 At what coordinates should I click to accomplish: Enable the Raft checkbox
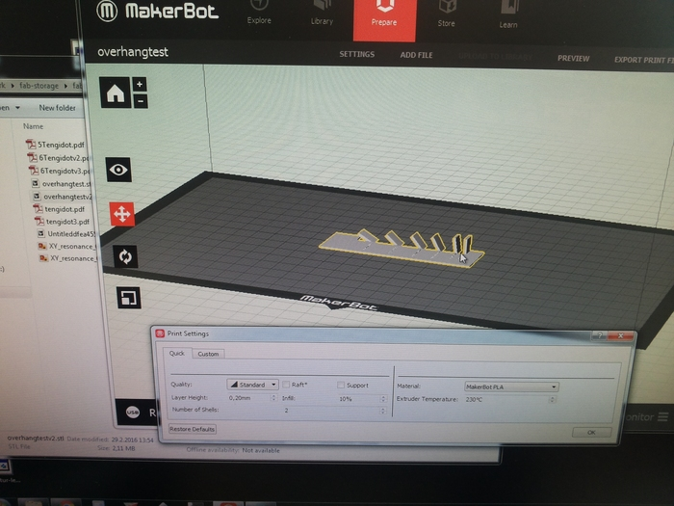[x=286, y=385]
